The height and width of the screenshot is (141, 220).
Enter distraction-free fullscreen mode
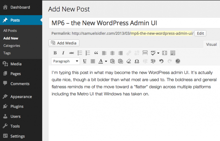(164, 53)
